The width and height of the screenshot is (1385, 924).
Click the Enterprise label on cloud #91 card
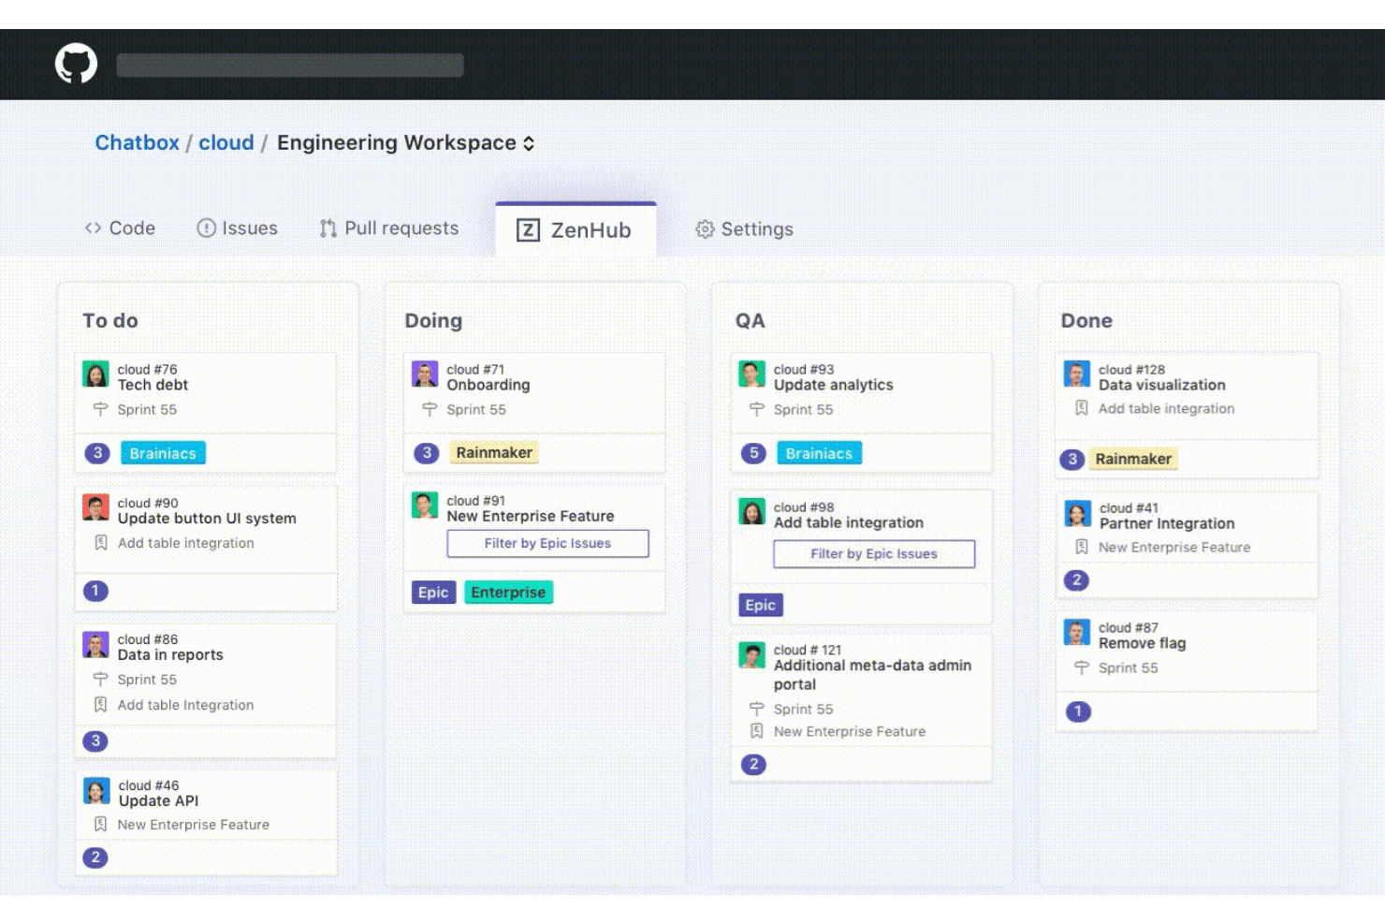click(x=508, y=593)
